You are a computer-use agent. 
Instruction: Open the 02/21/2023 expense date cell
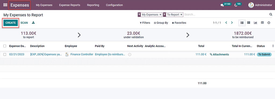tap(17, 55)
